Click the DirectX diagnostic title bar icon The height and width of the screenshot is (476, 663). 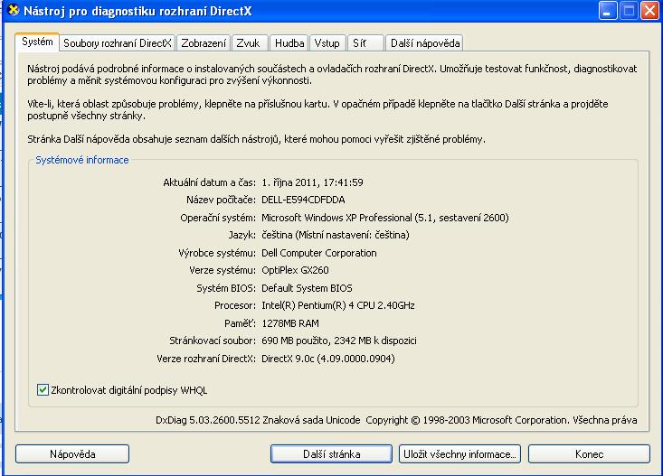coord(14,10)
